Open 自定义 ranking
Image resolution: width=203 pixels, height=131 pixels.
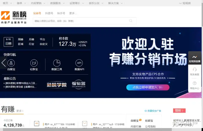pyautogui.click(x=44, y=44)
